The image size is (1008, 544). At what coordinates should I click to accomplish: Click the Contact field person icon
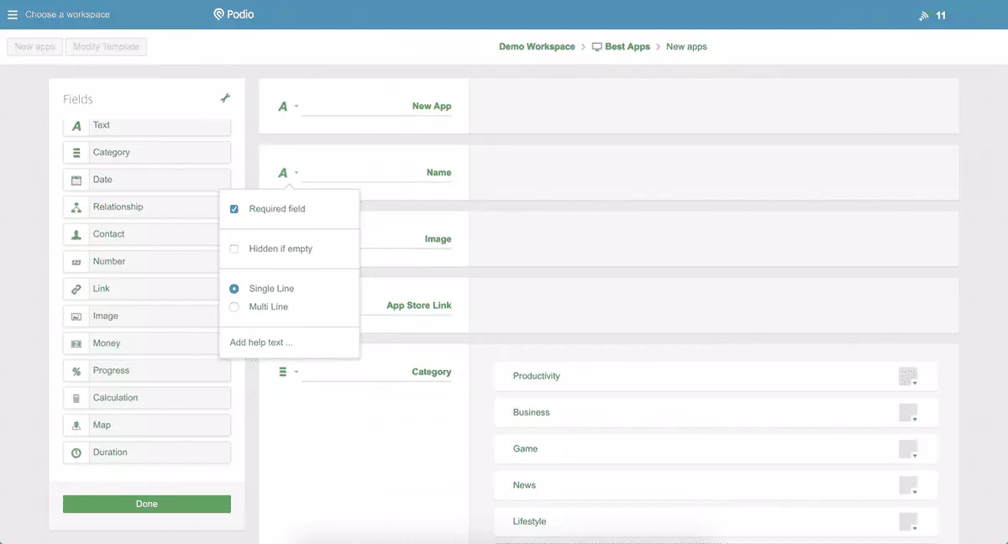[76, 234]
